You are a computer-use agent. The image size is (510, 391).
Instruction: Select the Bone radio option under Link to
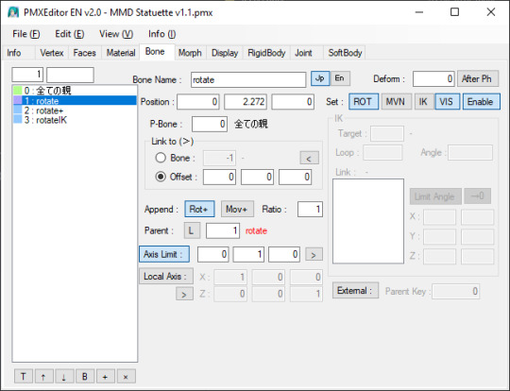tap(161, 158)
